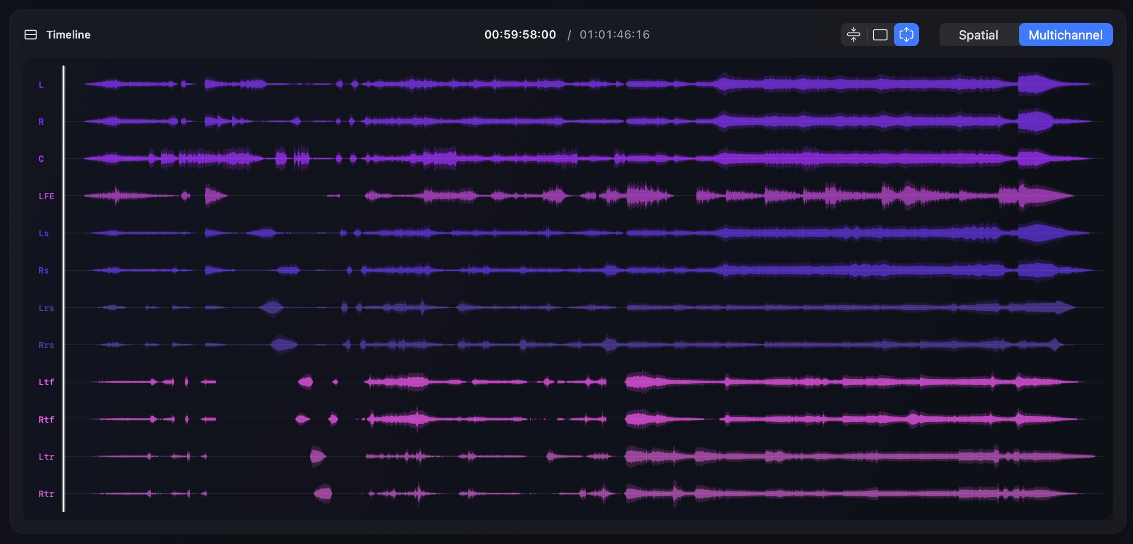Select the Rrs channel label
This screenshot has height=544, width=1133.
46,345
